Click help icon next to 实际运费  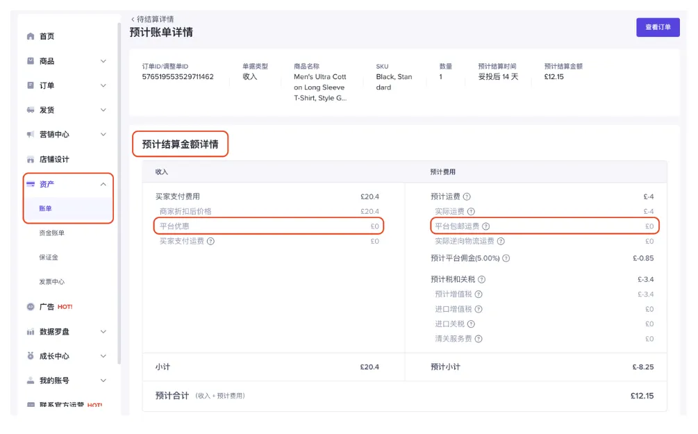pyautogui.click(x=471, y=211)
